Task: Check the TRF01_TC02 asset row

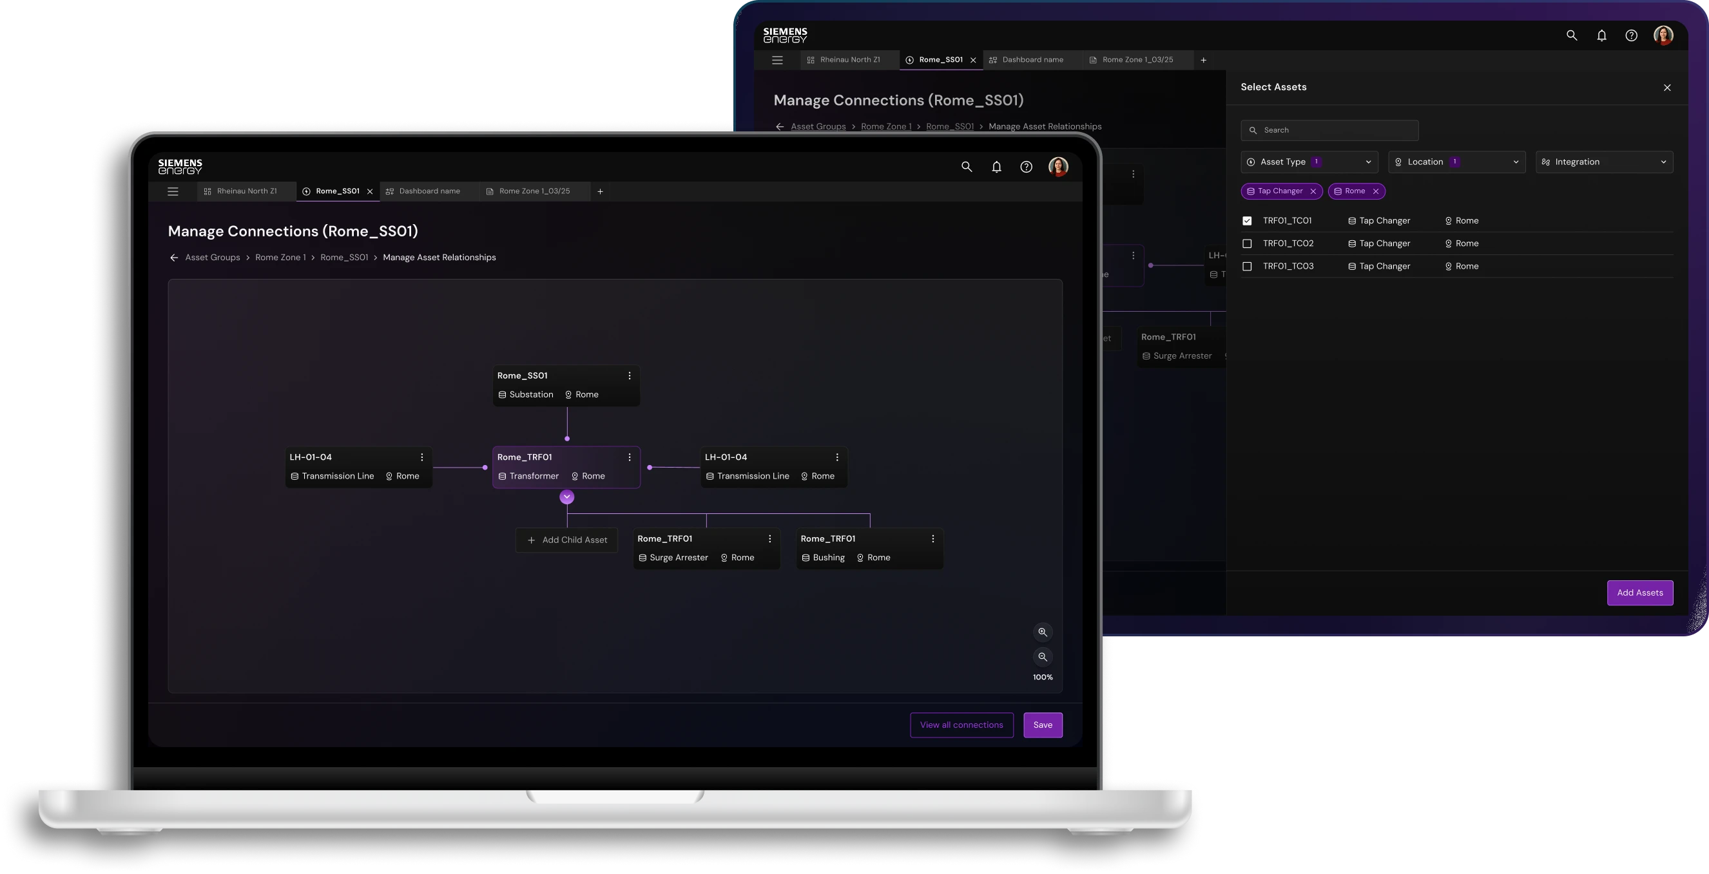Action: tap(1247, 243)
